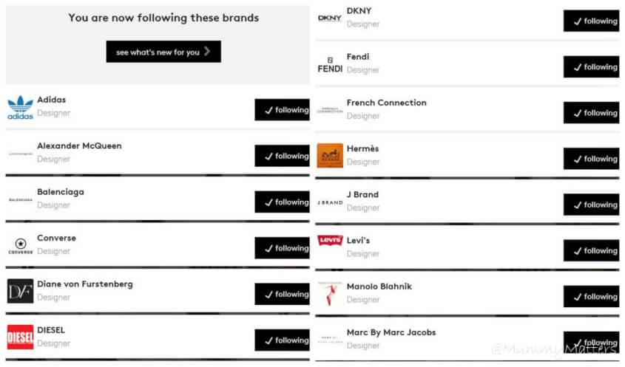Open the Converse star logo
The image size is (625, 367).
[20, 246]
